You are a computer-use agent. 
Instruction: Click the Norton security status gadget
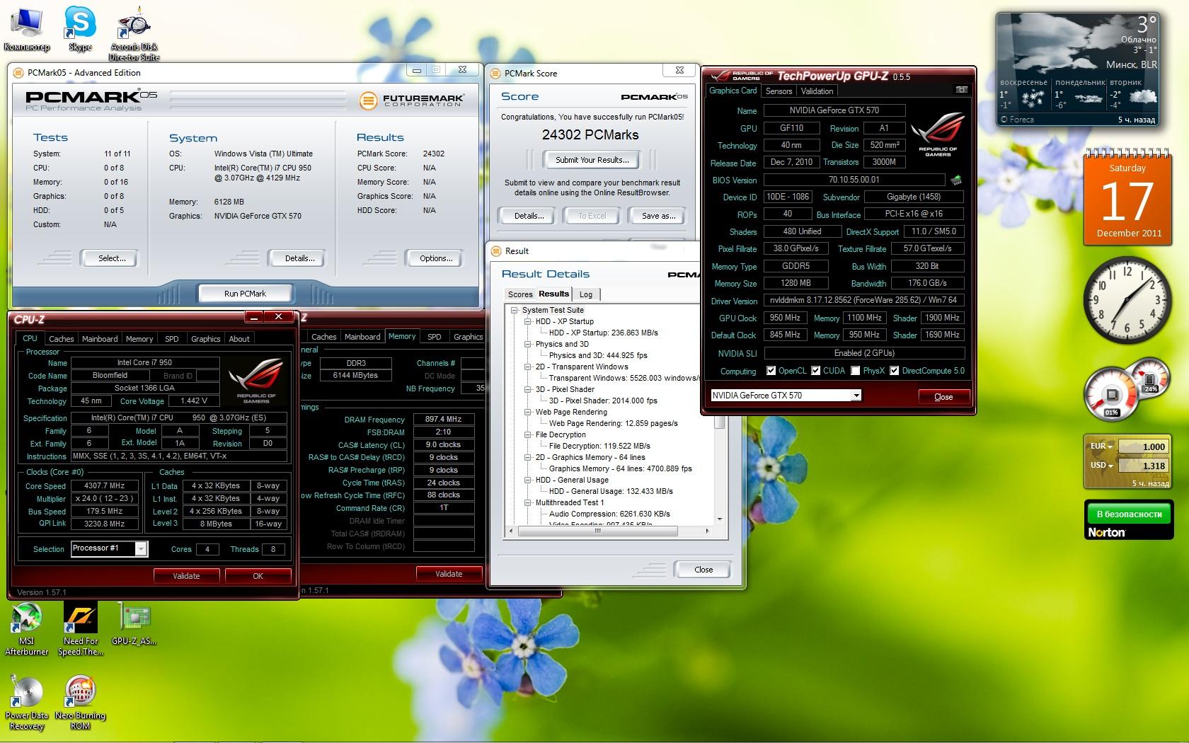point(1127,520)
